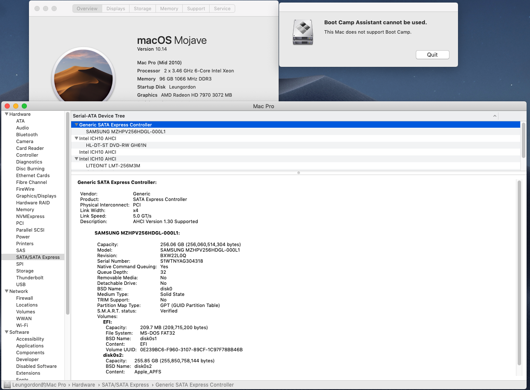Click the computer icon in path bar

[7, 384]
